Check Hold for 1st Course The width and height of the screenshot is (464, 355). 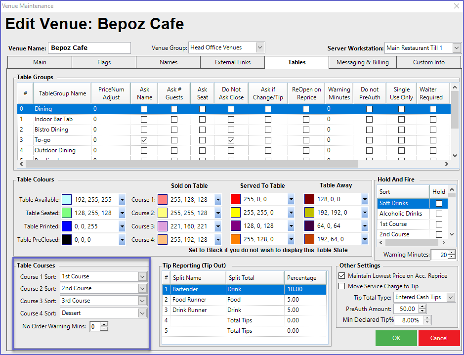point(439,224)
